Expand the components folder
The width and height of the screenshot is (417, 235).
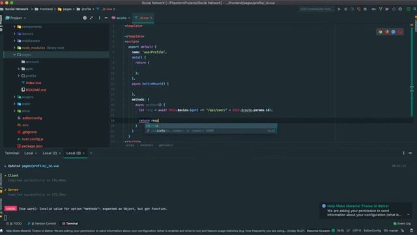pos(14,27)
